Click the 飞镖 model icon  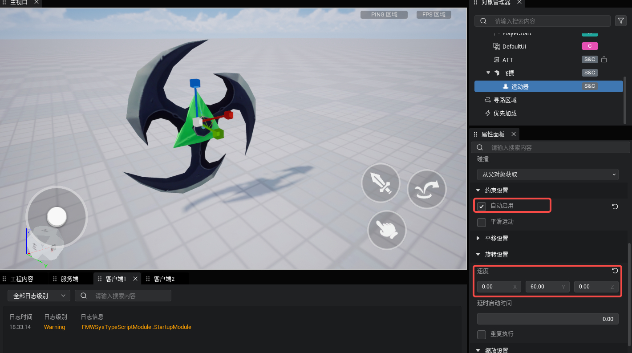click(x=497, y=73)
